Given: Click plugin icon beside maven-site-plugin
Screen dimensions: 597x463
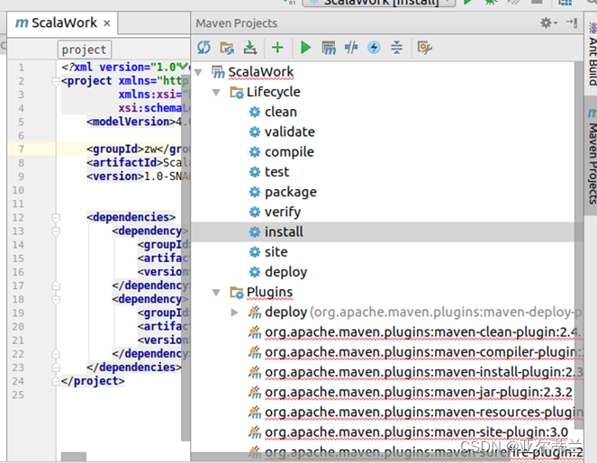Looking at the screenshot, I should 255,432.
